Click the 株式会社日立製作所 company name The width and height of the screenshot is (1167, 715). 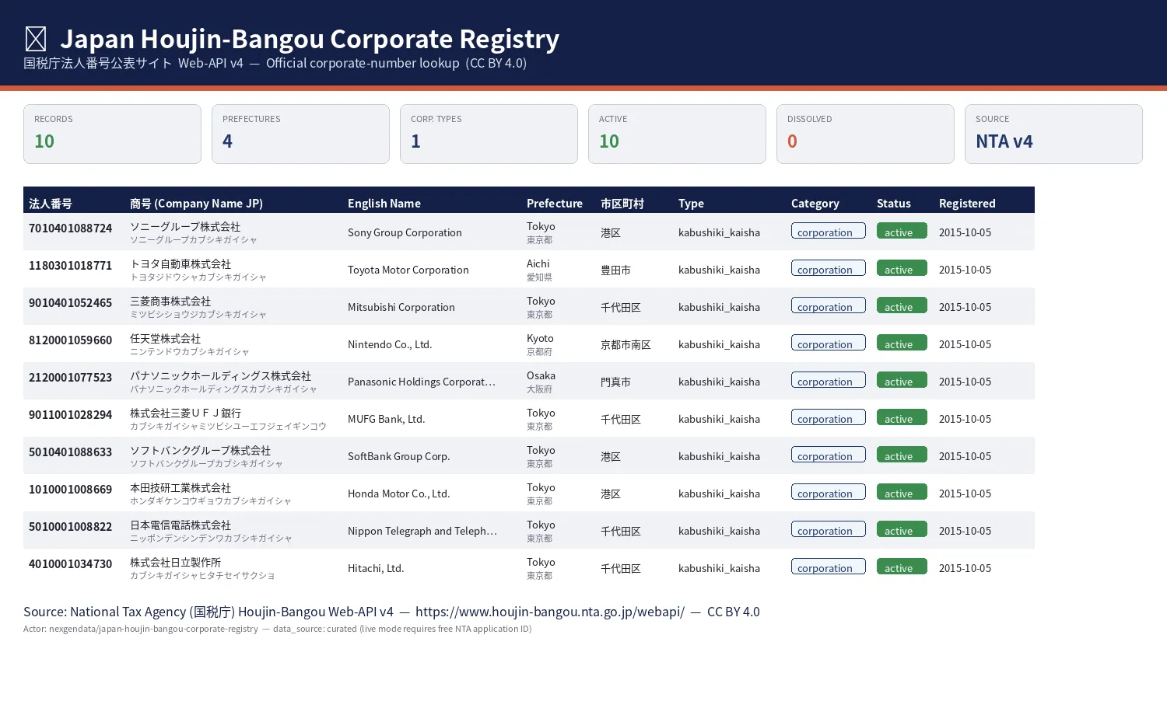(176, 563)
